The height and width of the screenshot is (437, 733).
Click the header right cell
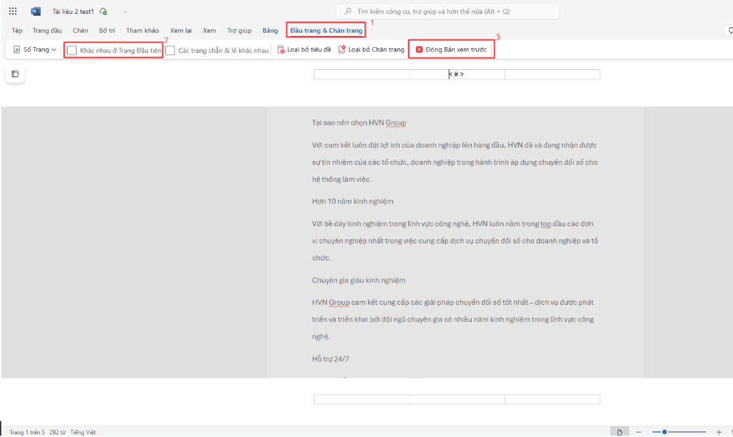552,74
